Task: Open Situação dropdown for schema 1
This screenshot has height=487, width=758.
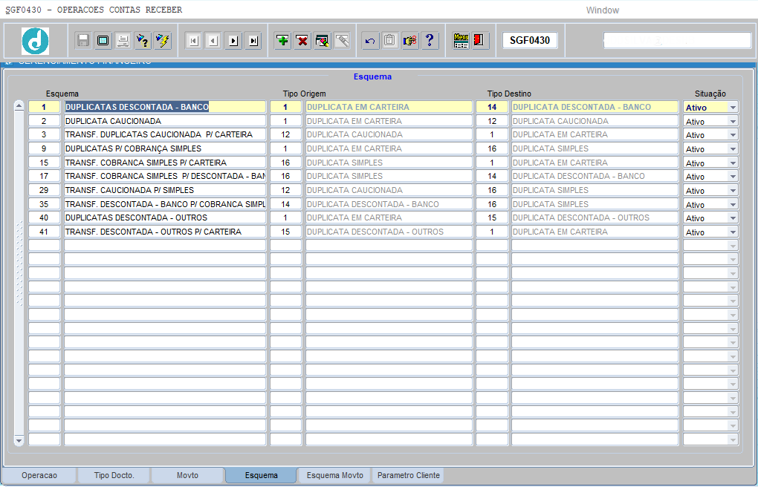Action: [x=733, y=107]
